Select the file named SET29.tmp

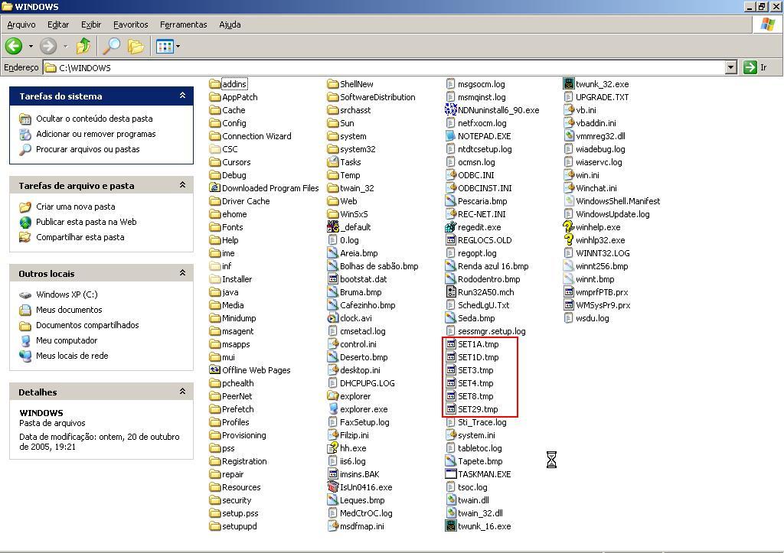[478, 409]
